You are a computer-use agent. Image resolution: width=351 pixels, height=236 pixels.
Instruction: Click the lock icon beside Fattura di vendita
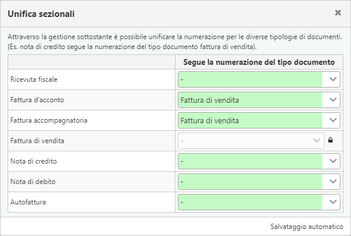pyautogui.click(x=331, y=140)
